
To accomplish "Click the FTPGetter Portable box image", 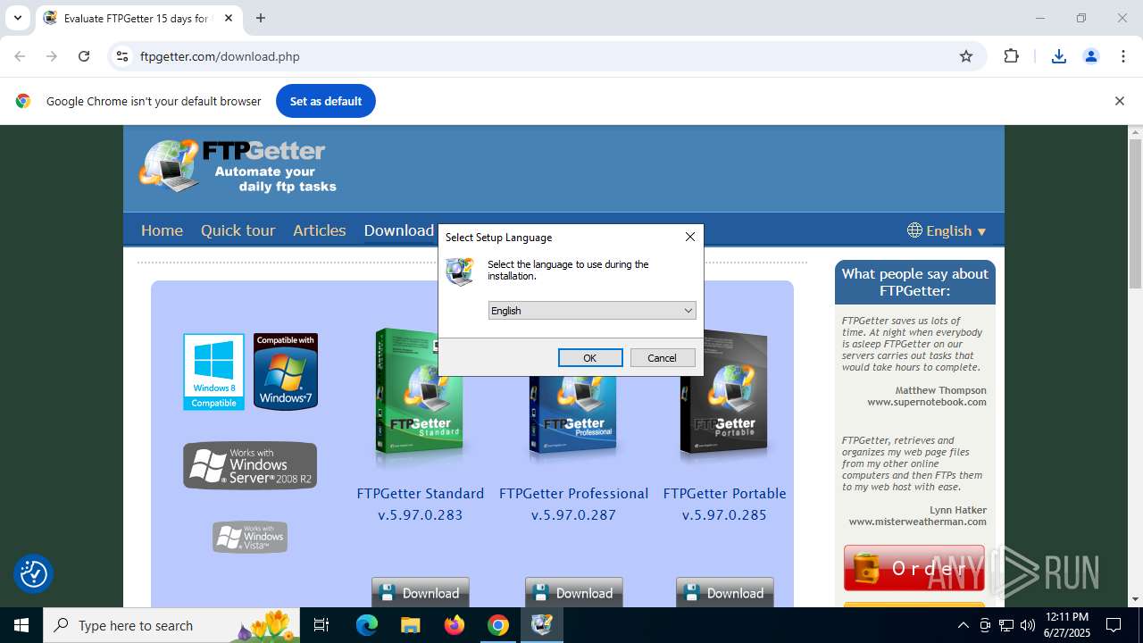I will (x=724, y=393).
